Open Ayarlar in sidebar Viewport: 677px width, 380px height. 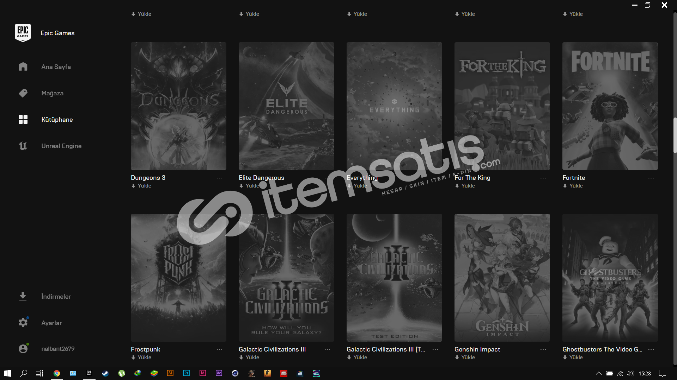click(x=51, y=323)
